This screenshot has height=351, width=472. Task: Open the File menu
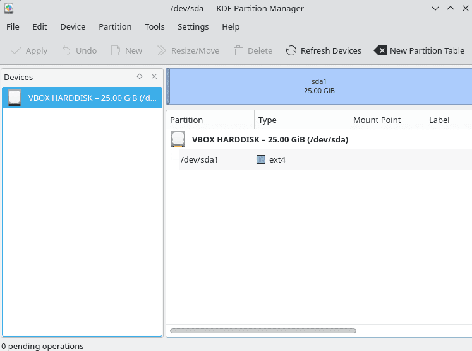[x=13, y=26]
